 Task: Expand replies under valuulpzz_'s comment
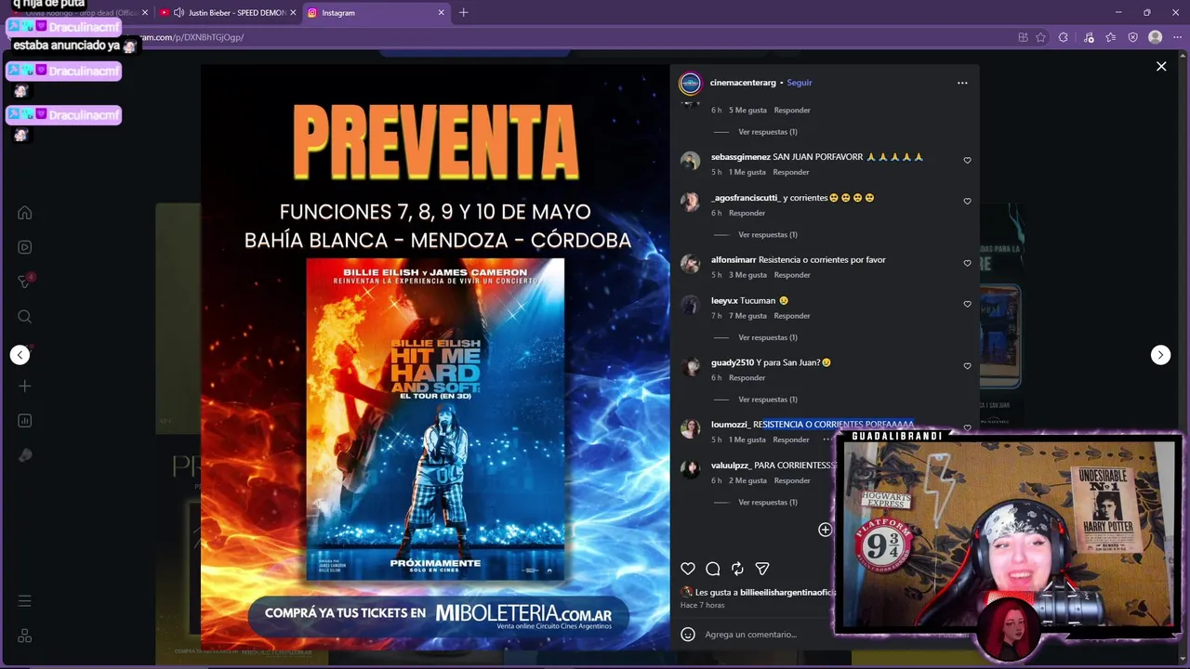pos(768,503)
